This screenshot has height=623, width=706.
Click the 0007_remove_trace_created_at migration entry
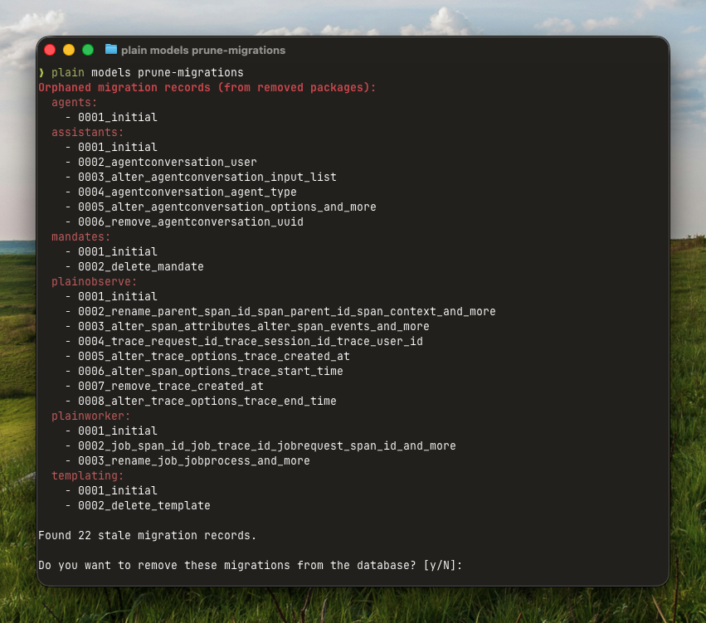(x=170, y=387)
